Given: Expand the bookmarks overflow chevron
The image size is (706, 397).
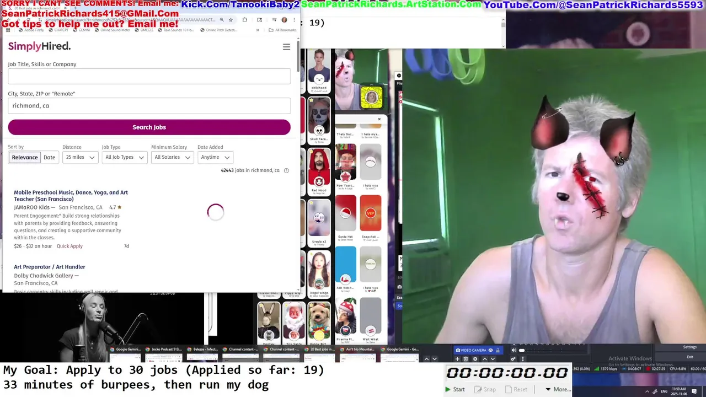Looking at the screenshot, I should pos(258,30).
